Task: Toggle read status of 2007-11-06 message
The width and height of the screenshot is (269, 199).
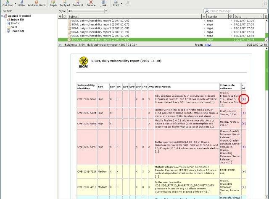Action: 204,21
